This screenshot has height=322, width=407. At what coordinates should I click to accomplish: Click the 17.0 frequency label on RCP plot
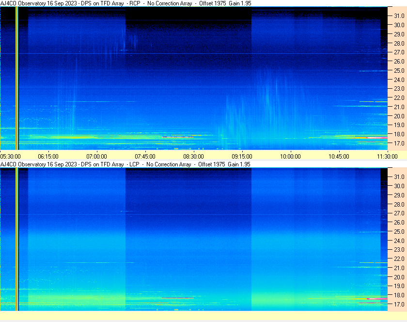[399, 143]
